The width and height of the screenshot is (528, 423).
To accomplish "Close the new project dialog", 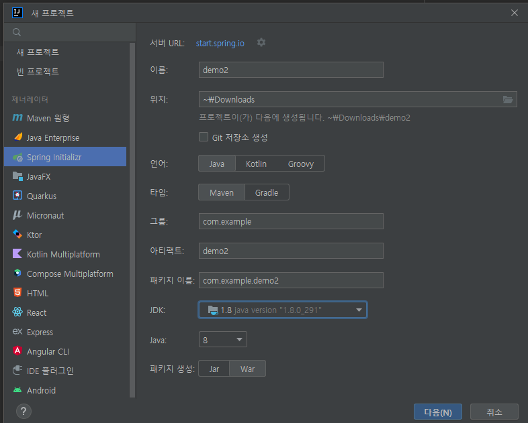I will coord(514,13).
